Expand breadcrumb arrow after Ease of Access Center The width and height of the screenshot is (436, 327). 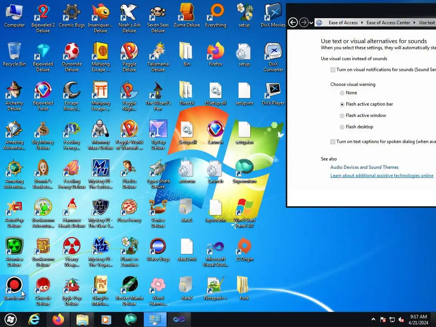414,23
